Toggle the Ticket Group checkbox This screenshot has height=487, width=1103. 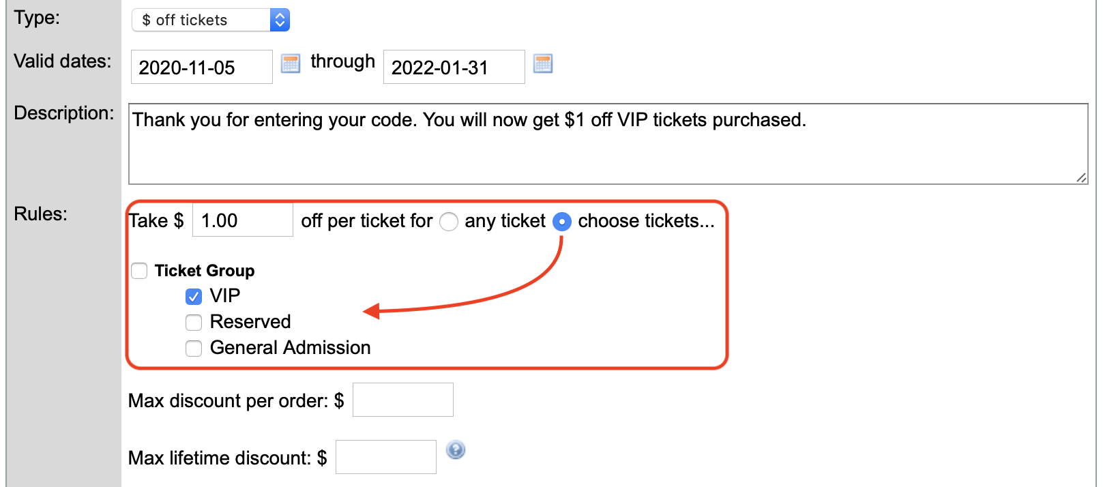point(139,271)
